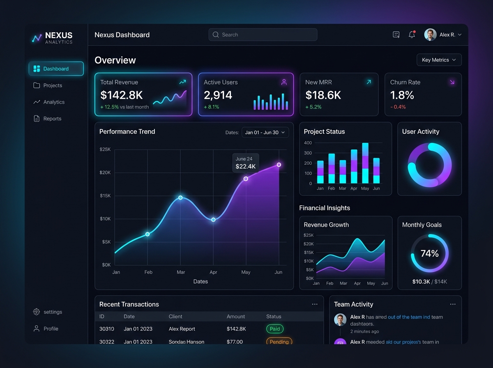Screen dimensions: 493x368
Task: Select transaction ID 30310
Action: pyautogui.click(x=107, y=329)
